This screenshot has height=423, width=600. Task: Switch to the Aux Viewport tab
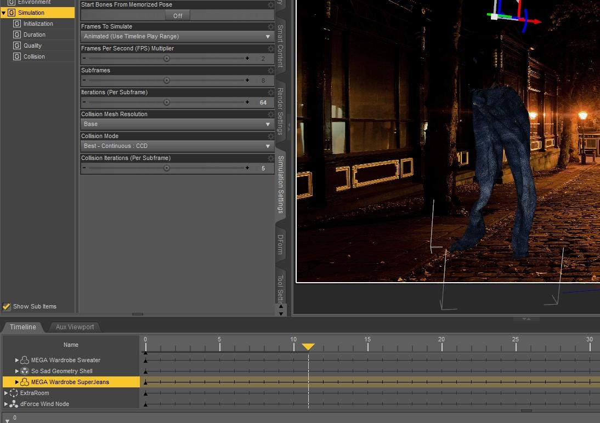(75, 327)
